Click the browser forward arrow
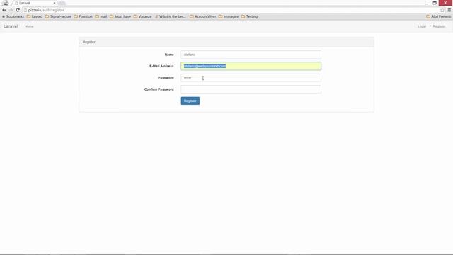 tap(11, 10)
